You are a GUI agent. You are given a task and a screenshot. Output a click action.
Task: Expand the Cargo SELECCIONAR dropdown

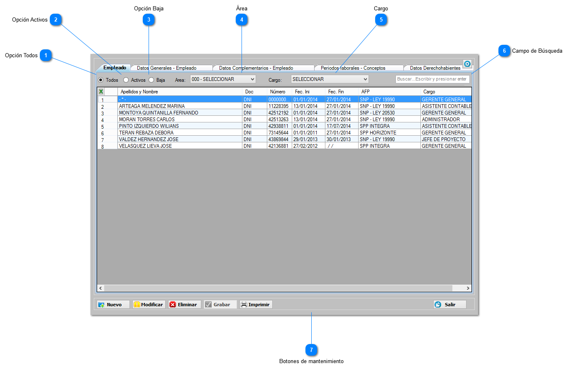pos(330,79)
